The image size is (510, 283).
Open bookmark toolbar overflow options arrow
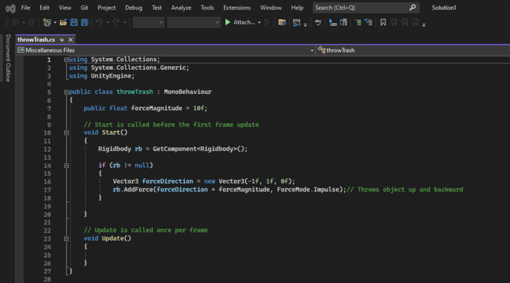(424, 24)
